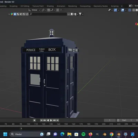Select solid viewport shading
138x138 pixels.
tap(137, 10)
